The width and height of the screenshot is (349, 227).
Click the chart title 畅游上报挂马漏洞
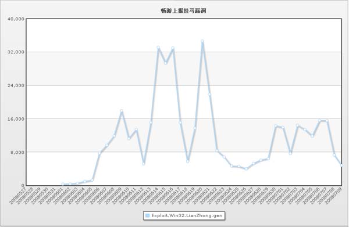(x=184, y=10)
